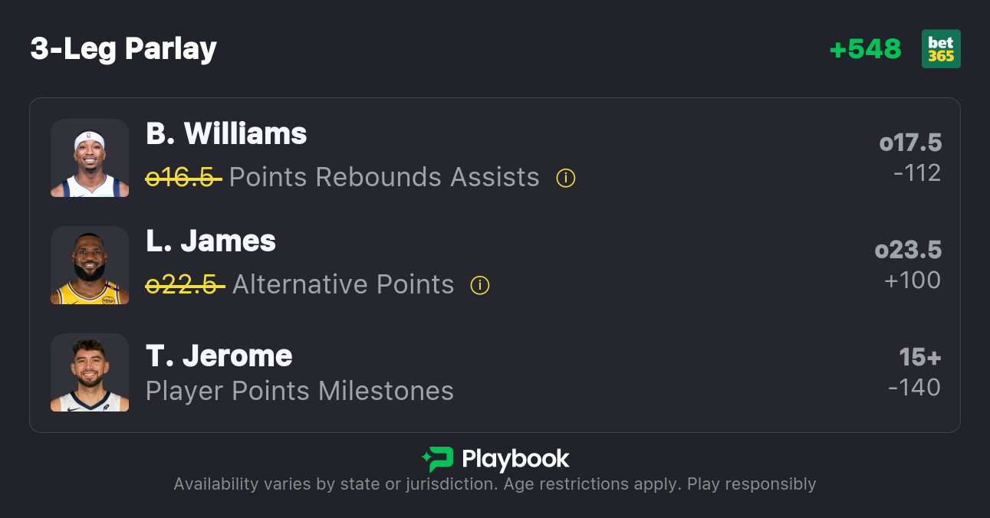This screenshot has width=990, height=518.
Task: Click the Player Points Milestones label
Action: point(300,392)
